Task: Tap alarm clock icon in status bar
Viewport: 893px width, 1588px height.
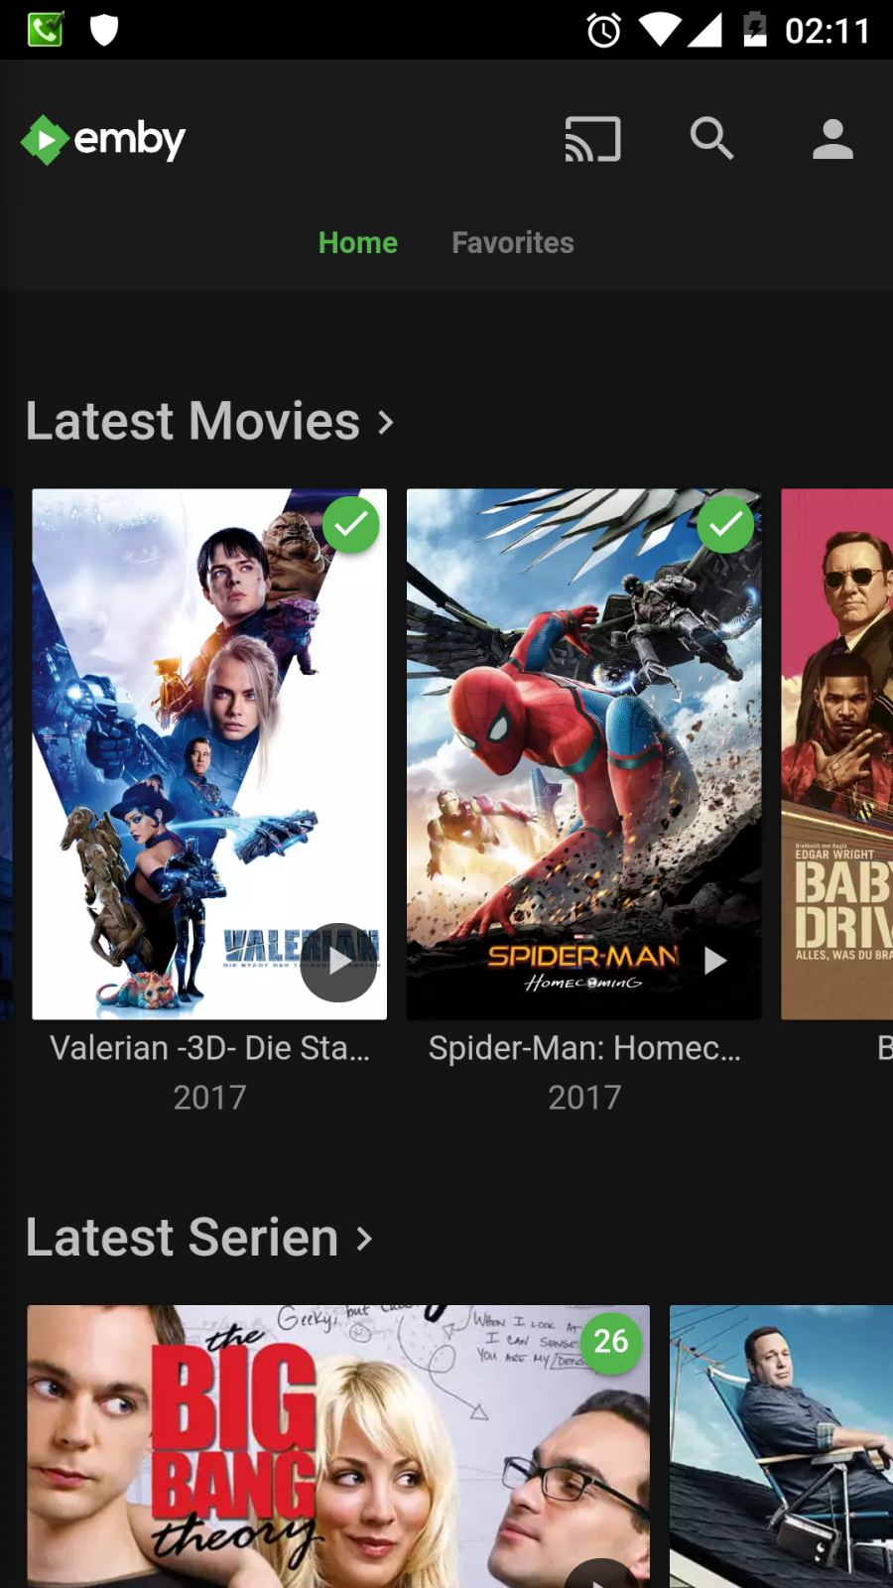Action: coord(603,31)
